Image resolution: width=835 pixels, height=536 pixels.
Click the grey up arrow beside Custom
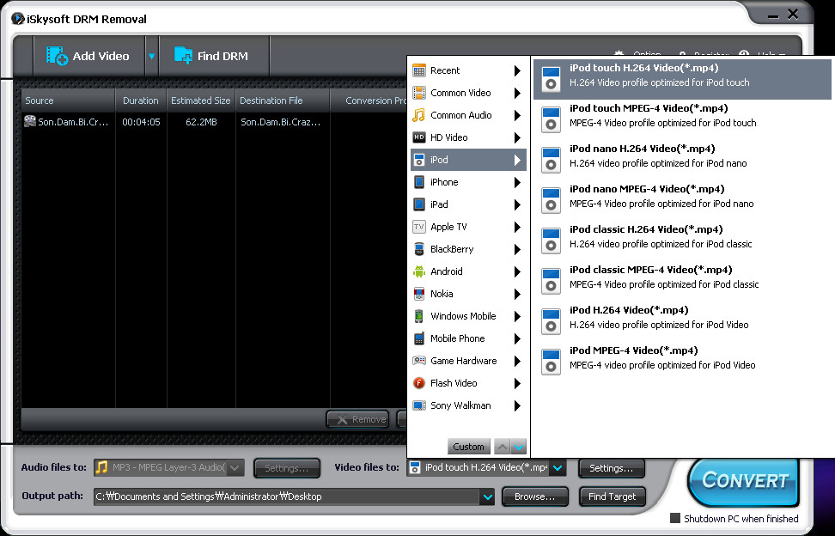[x=502, y=447]
